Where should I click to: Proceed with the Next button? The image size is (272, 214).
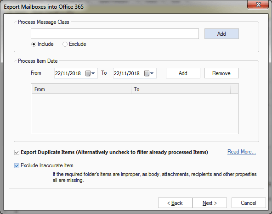click(x=210, y=203)
